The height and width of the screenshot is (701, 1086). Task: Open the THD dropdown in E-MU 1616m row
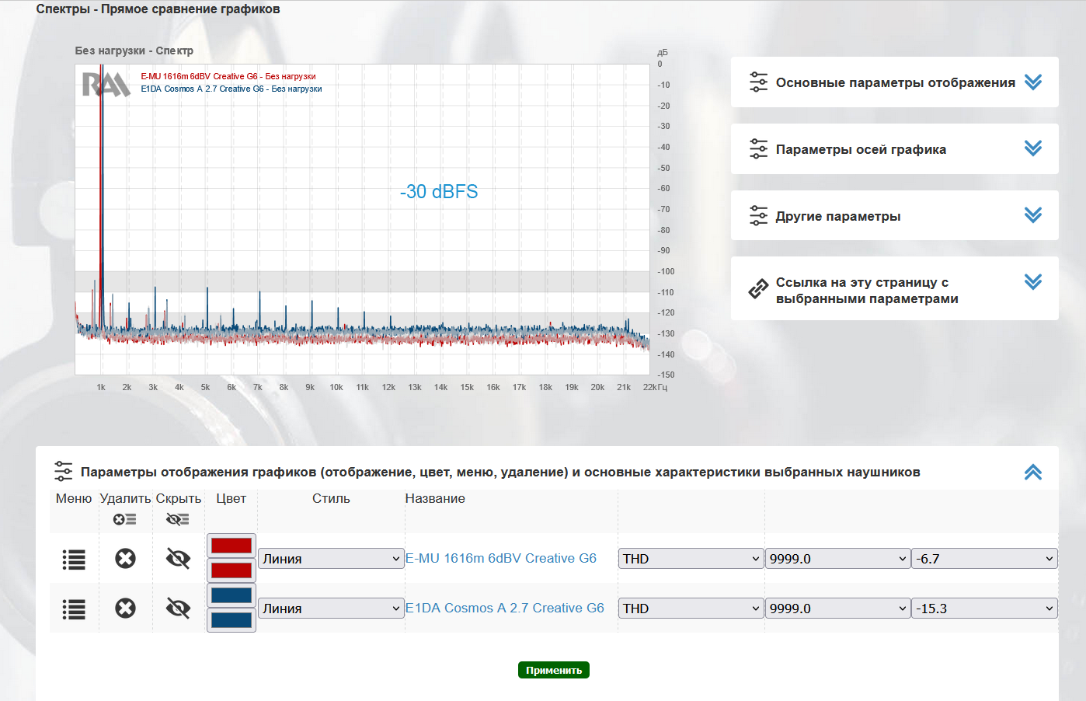pyautogui.click(x=691, y=559)
